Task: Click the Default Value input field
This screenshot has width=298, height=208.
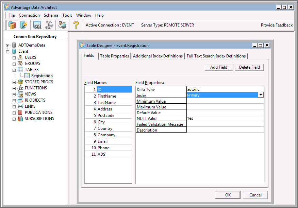Action: pyautogui.click(x=225, y=112)
